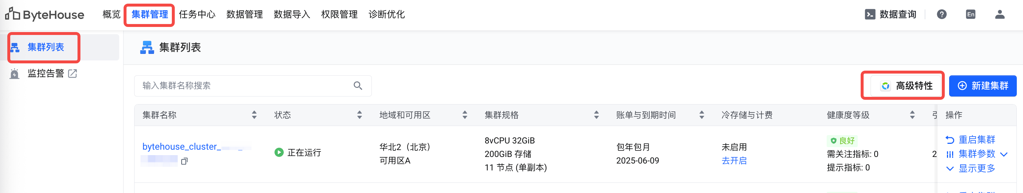Sort by 集群规格 column arrows

click(596, 115)
